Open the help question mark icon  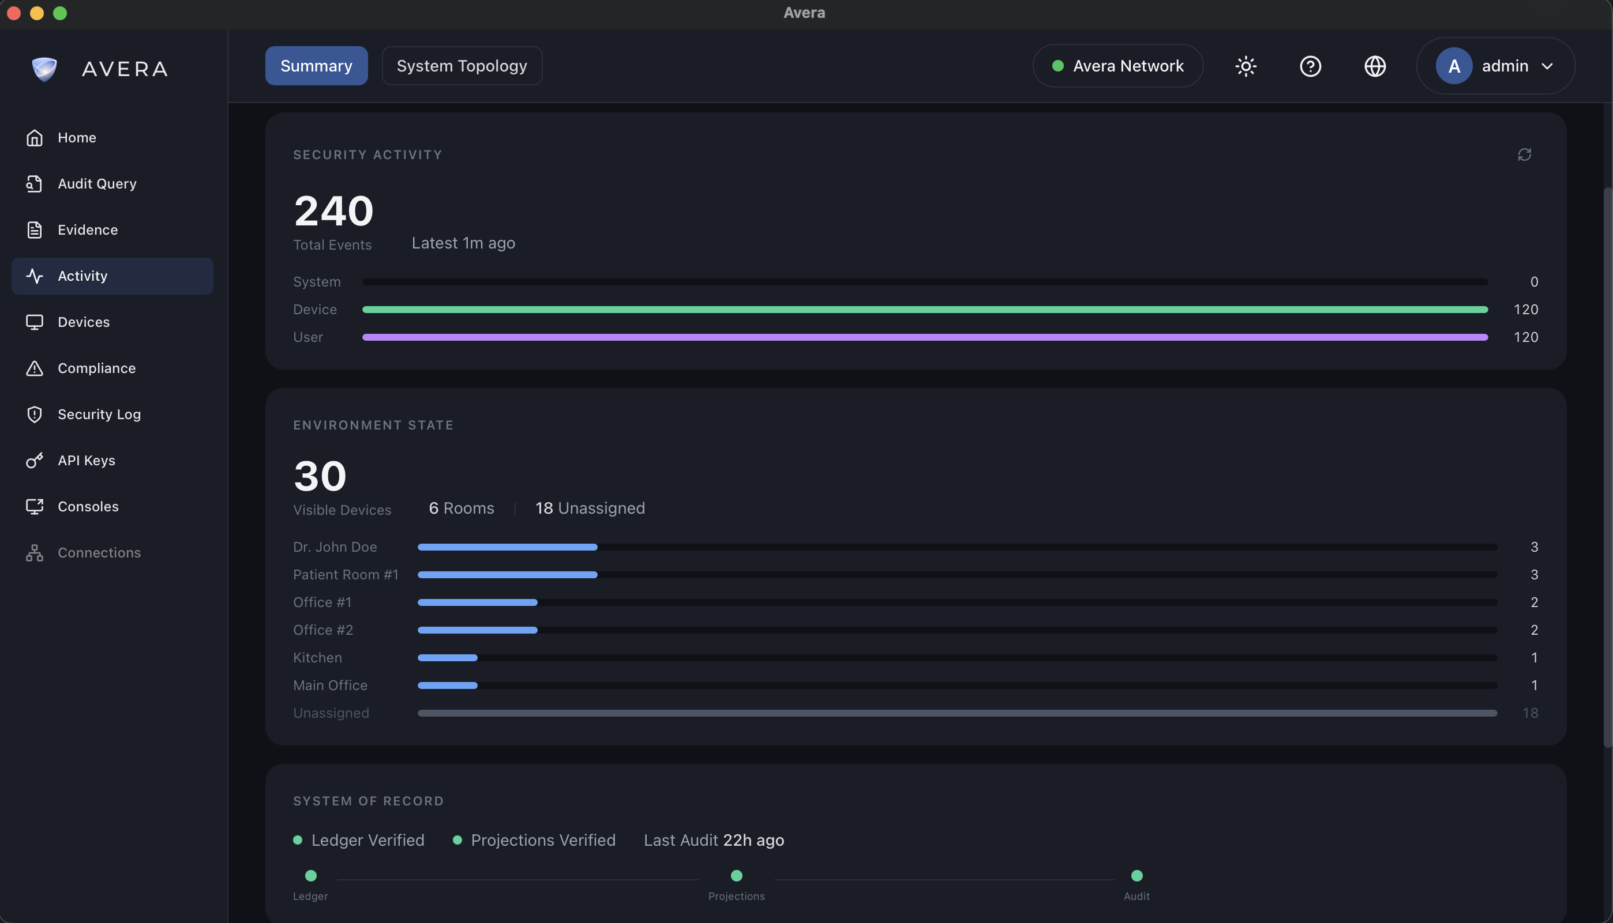[x=1311, y=66]
